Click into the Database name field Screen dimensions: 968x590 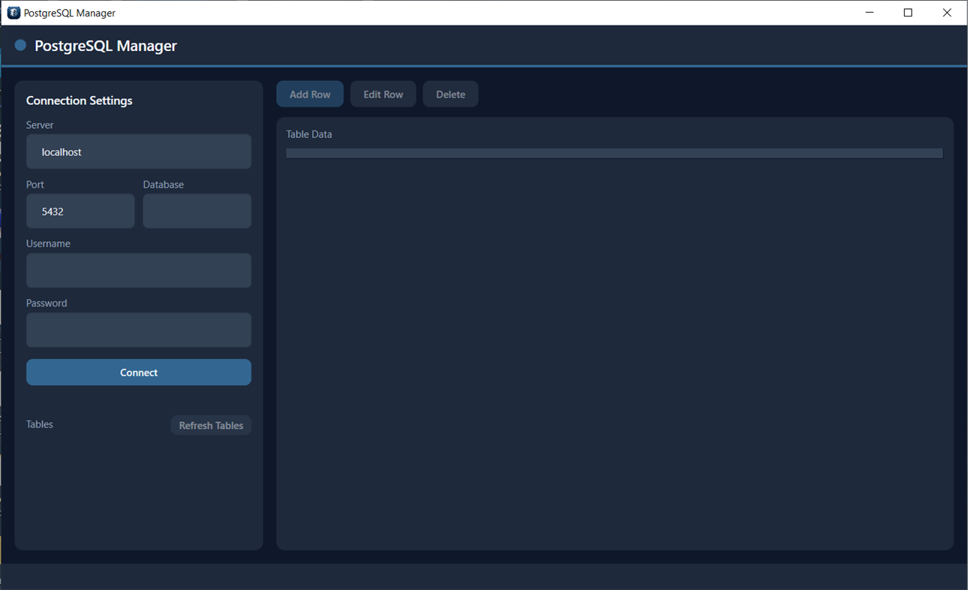197,211
